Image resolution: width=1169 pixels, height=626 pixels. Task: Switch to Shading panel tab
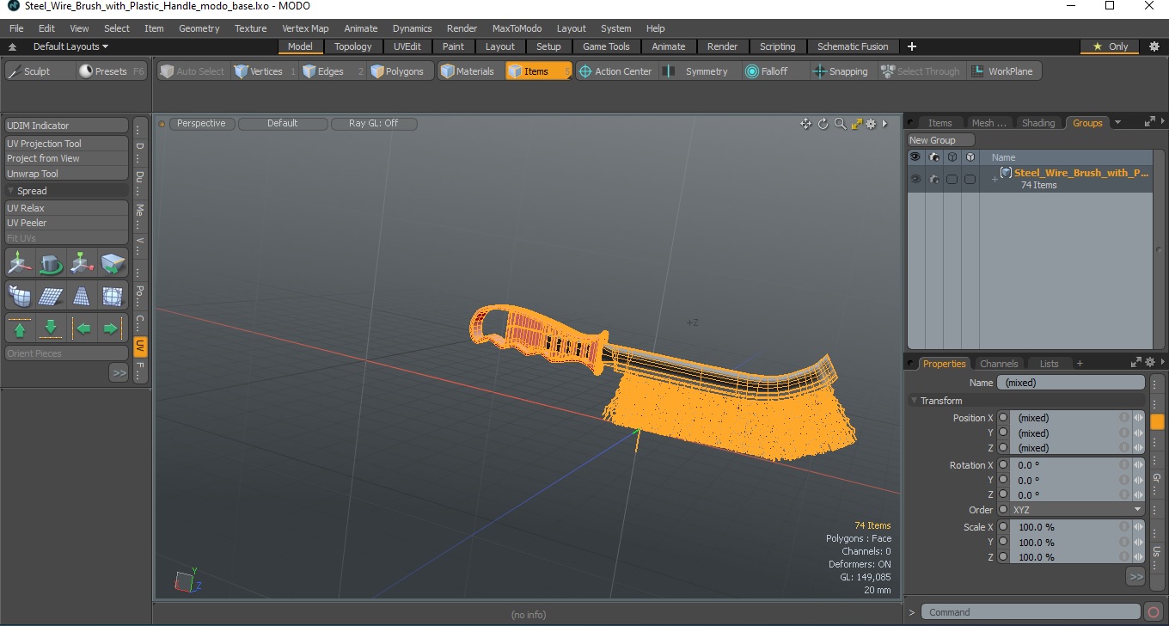[x=1038, y=123]
